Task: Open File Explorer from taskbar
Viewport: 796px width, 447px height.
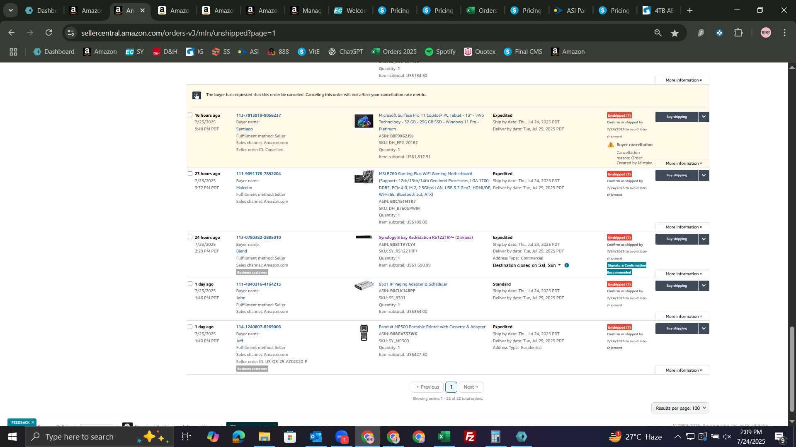Action: [264, 437]
